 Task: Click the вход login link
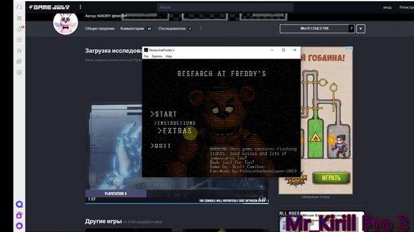(387, 7)
